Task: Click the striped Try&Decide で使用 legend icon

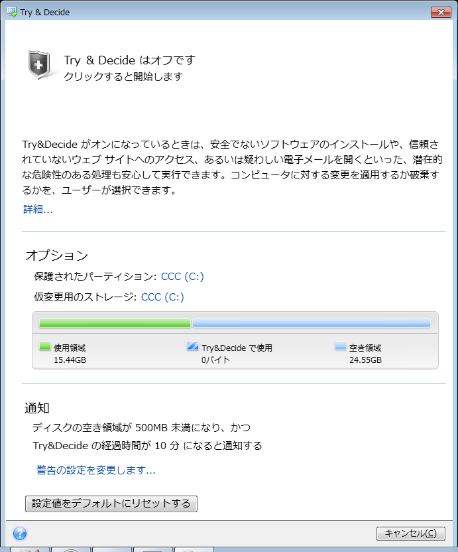Action: 193,346
